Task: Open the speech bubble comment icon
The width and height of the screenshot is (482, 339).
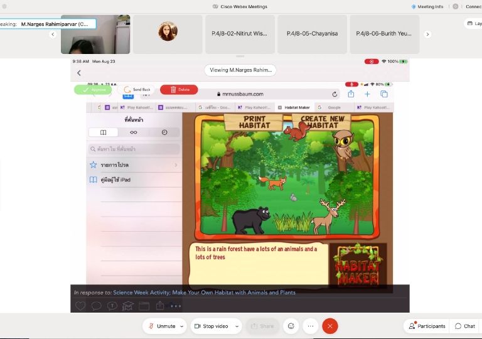Action: pos(96,306)
